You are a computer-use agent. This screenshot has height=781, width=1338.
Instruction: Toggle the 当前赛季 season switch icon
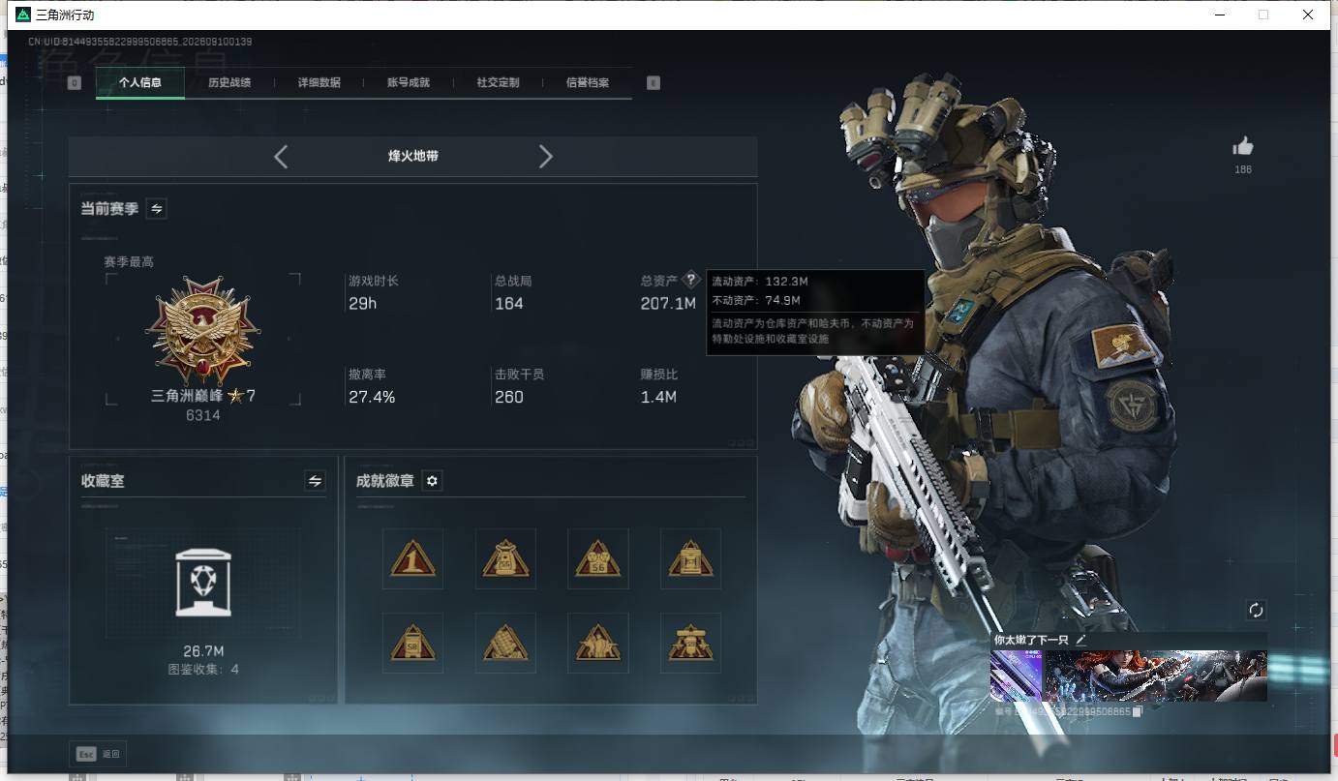(x=156, y=208)
